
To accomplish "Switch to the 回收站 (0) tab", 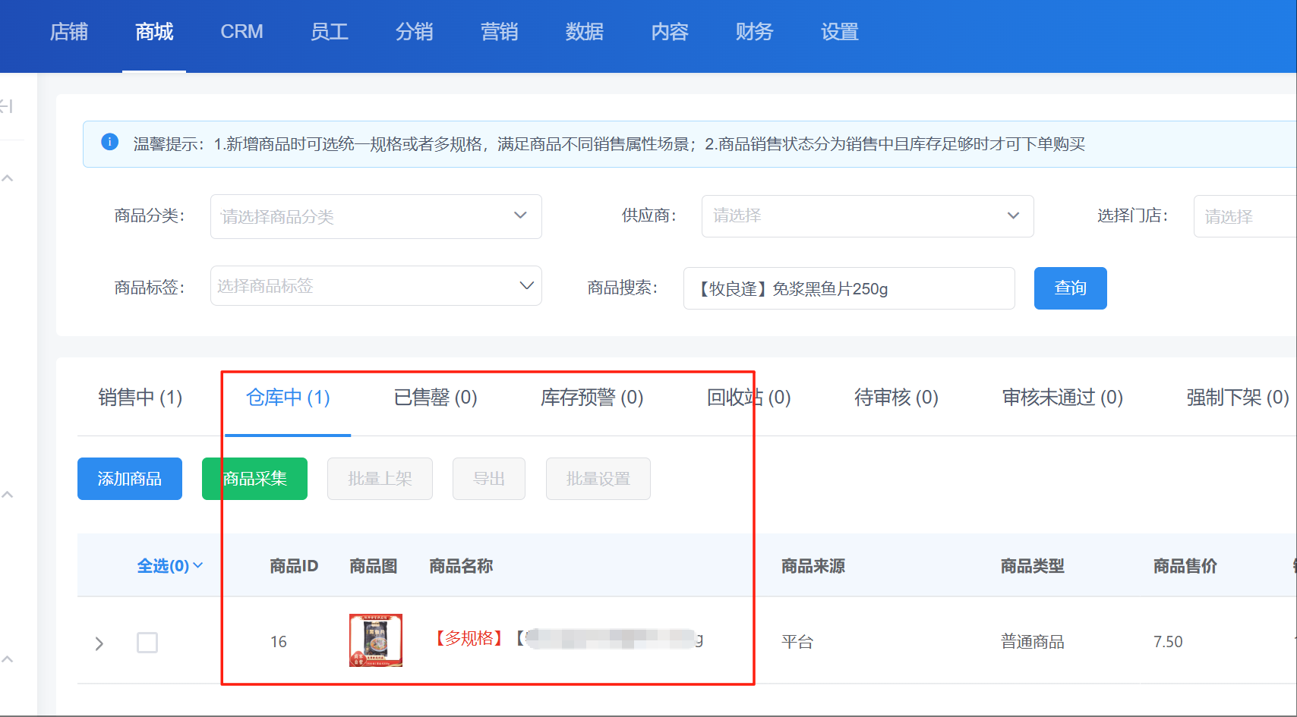I will click(x=749, y=398).
